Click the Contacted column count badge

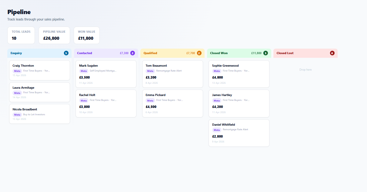tap(132, 53)
